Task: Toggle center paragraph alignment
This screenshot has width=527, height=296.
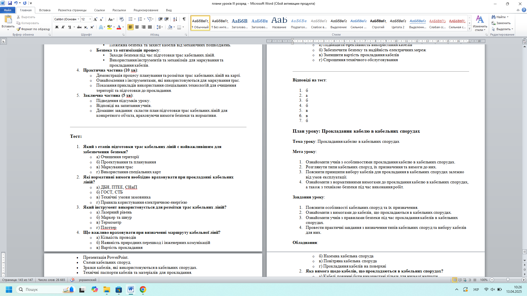Action: [137, 27]
